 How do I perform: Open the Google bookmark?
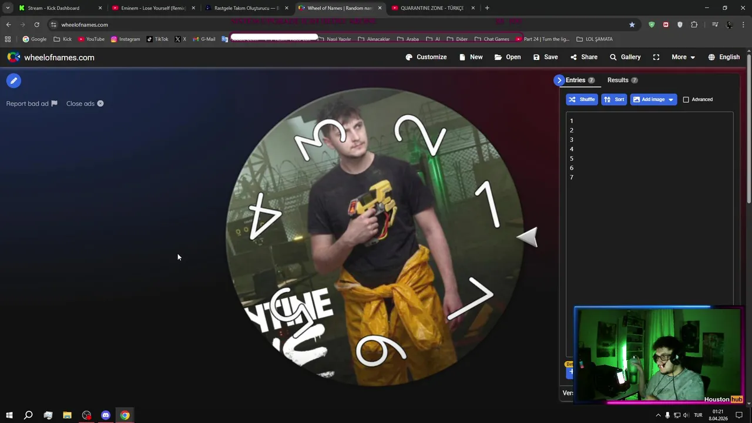coord(34,39)
